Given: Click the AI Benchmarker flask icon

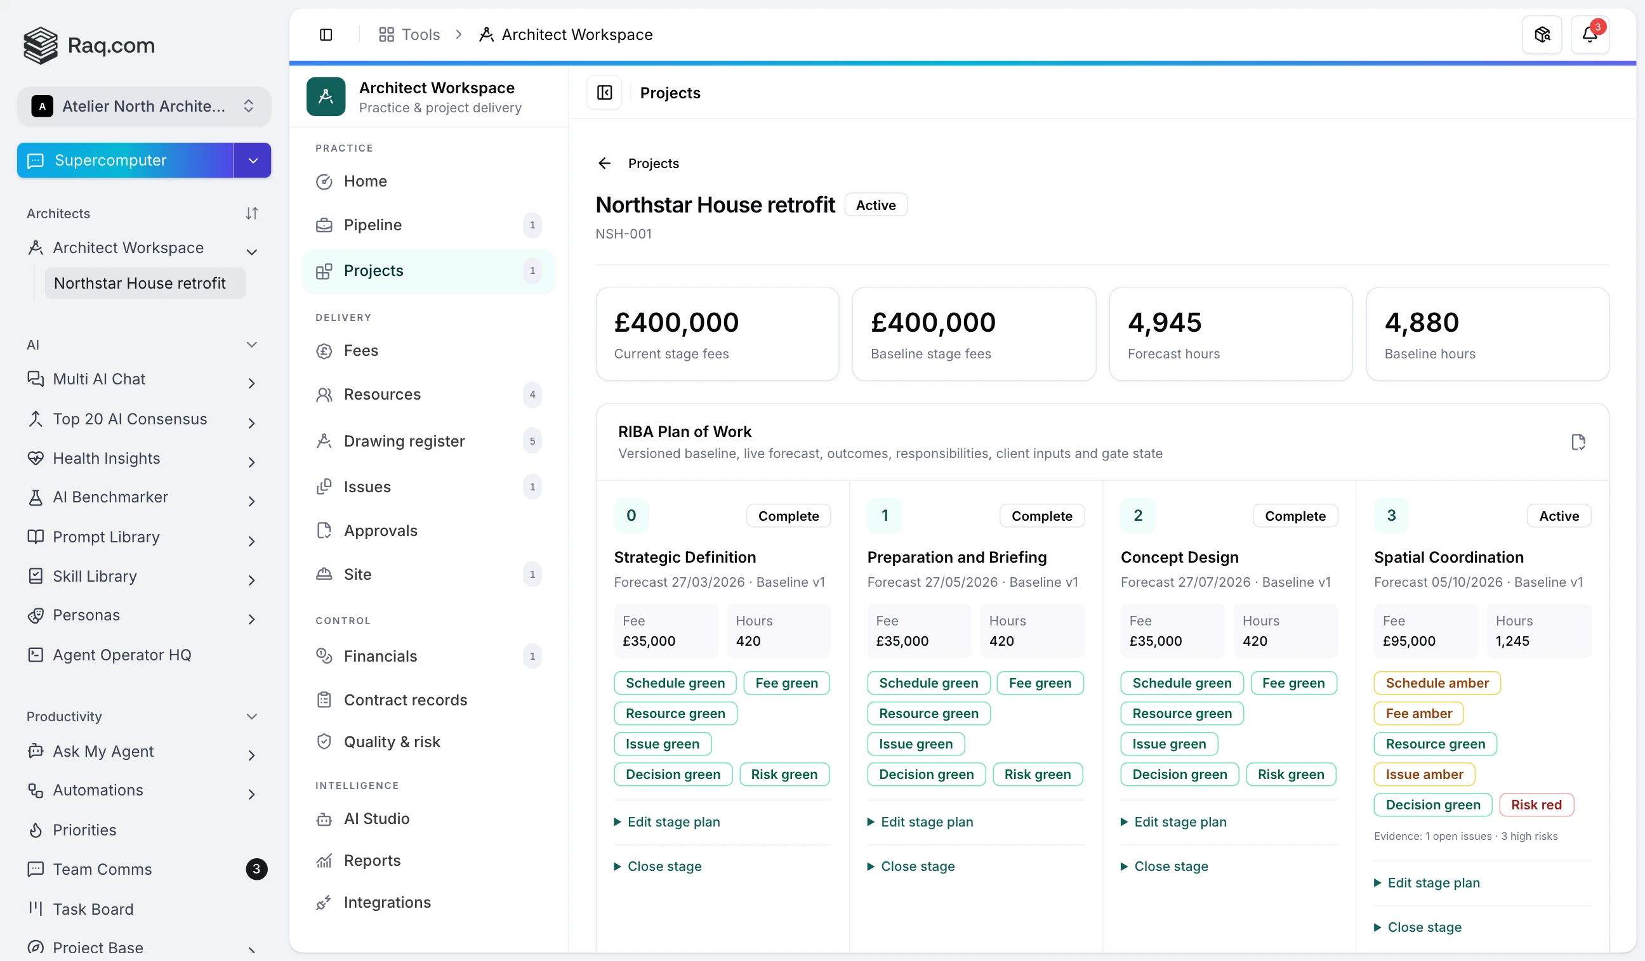Looking at the screenshot, I should (36, 497).
